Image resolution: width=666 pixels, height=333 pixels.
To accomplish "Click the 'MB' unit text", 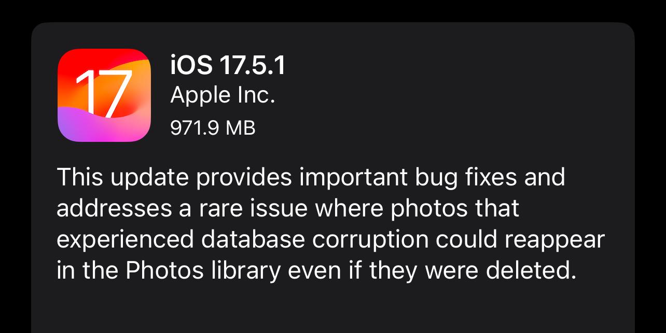I will tap(241, 127).
